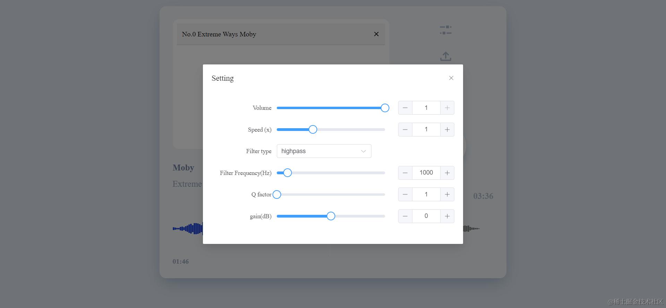Decrease the gain value
666x308 pixels.
click(x=405, y=216)
